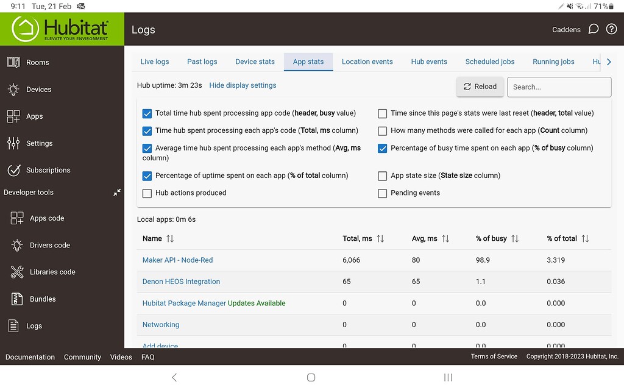Switch to the Running jobs tab
Viewport: 624px width, 390px height.
click(553, 62)
